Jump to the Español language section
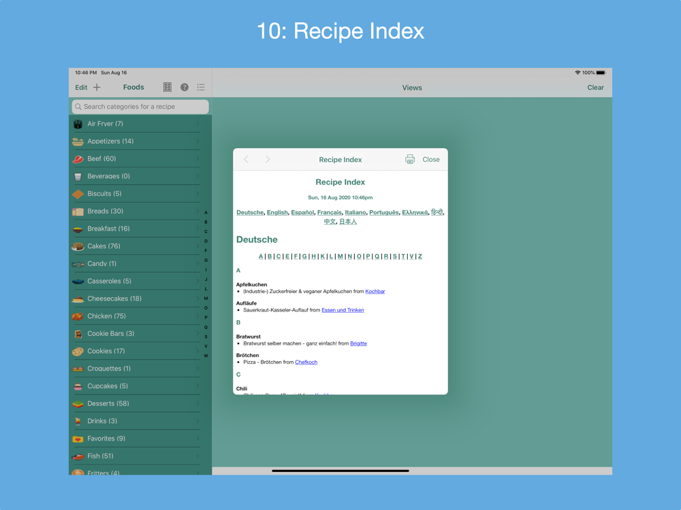The image size is (681, 510). point(302,212)
